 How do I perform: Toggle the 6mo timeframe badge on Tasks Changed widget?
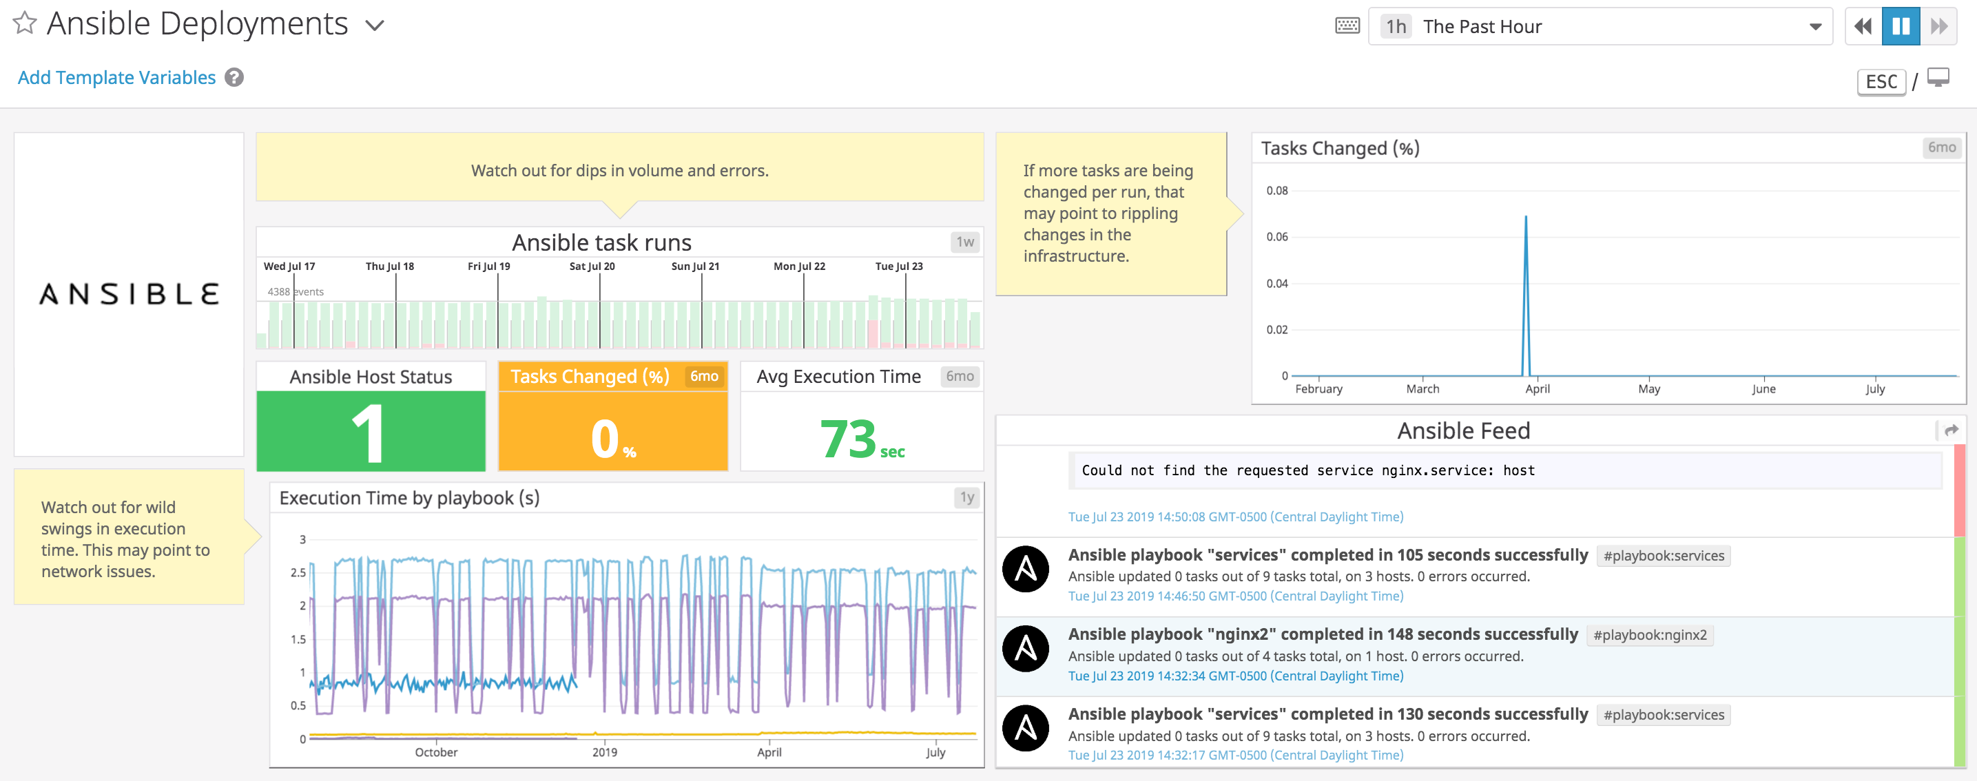click(1943, 147)
